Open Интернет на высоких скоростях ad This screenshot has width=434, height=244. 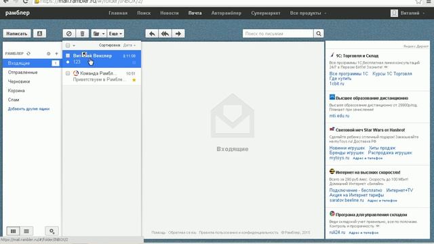point(368,172)
